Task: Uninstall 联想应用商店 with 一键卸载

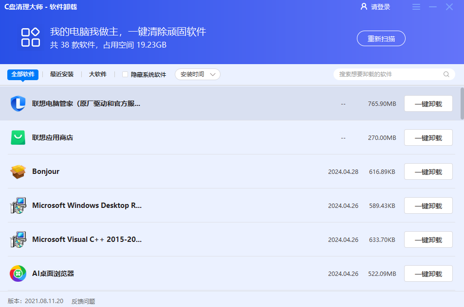Action: (428, 137)
